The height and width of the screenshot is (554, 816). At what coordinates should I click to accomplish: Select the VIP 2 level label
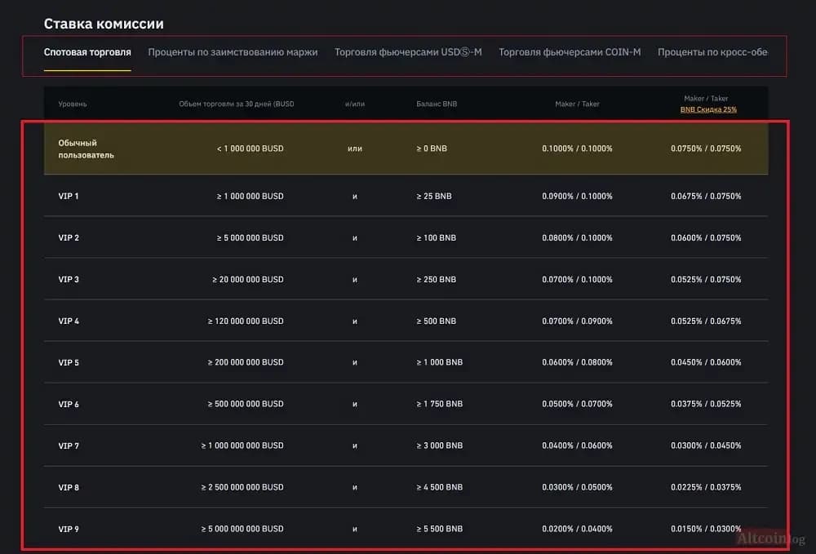click(x=69, y=237)
